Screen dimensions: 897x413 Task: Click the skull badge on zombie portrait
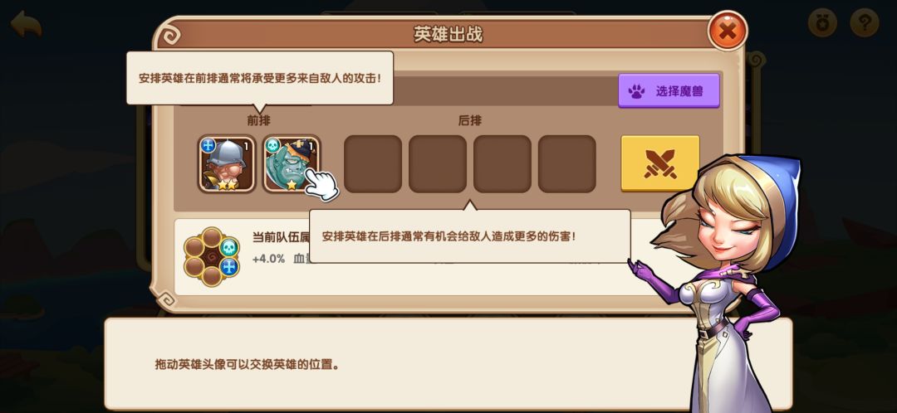point(272,145)
